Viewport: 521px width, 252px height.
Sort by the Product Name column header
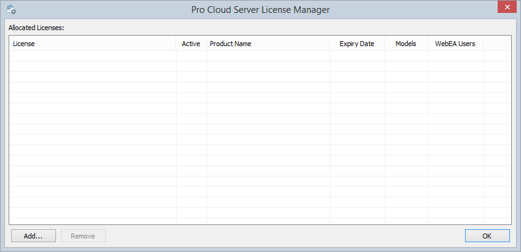pos(268,44)
